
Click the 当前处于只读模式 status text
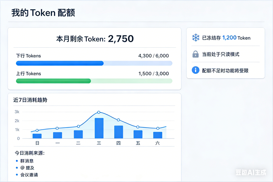coord(221,54)
